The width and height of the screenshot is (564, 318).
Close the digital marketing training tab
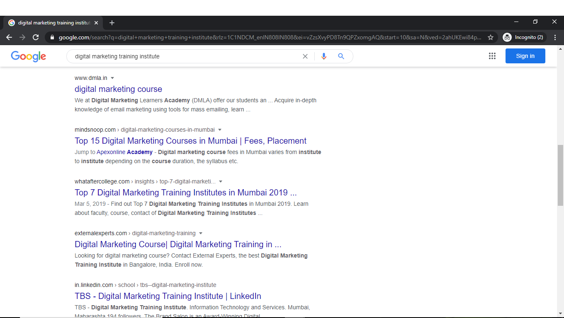[96, 23]
